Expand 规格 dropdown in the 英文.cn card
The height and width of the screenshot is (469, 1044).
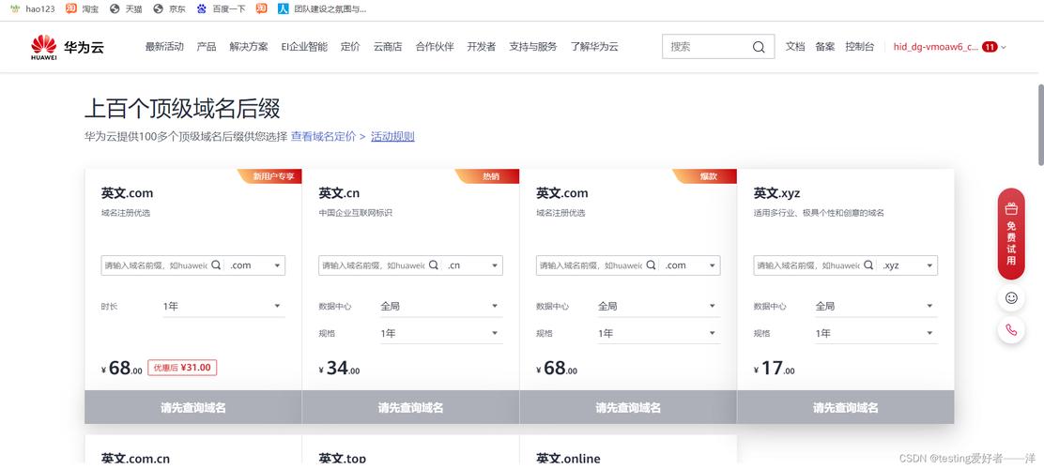(x=441, y=333)
